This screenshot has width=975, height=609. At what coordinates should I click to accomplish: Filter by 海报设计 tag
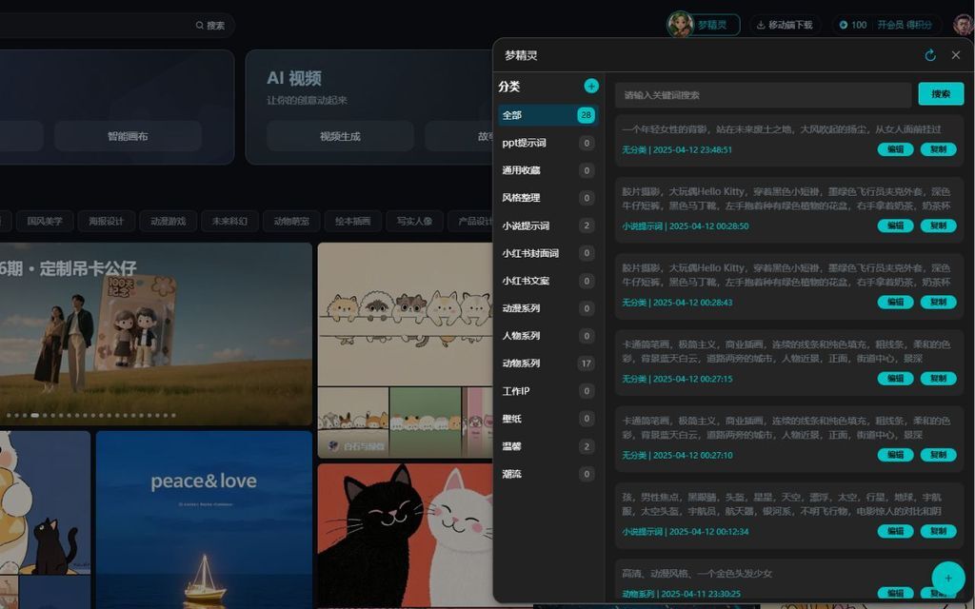point(107,221)
